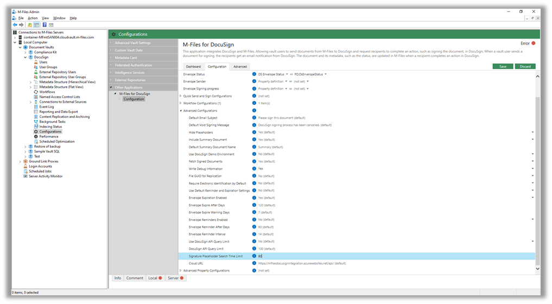Image resolution: width=552 pixels, height=304 pixels.
Task: Open the blue Help question-mark toolbar icon
Action: click(45, 24)
